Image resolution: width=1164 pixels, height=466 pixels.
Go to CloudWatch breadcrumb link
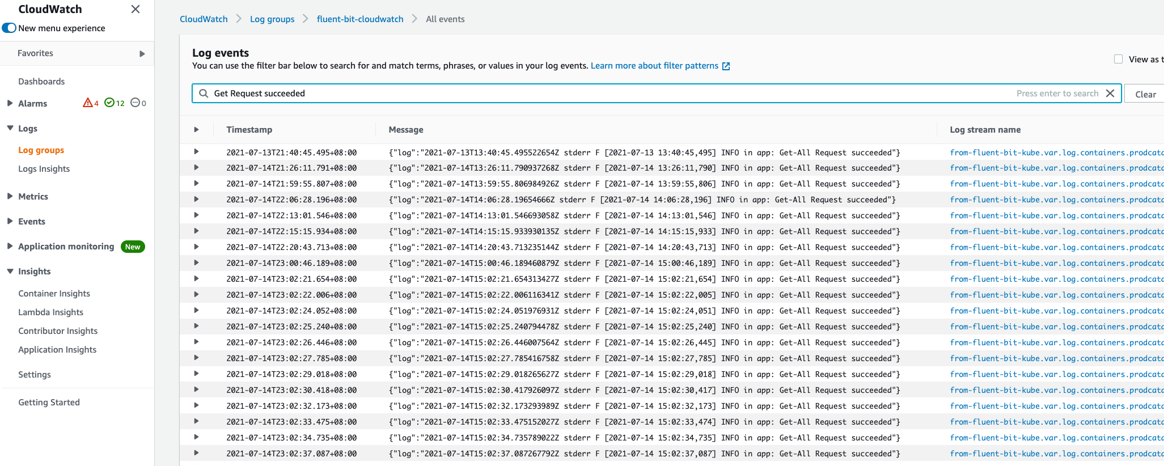204,19
